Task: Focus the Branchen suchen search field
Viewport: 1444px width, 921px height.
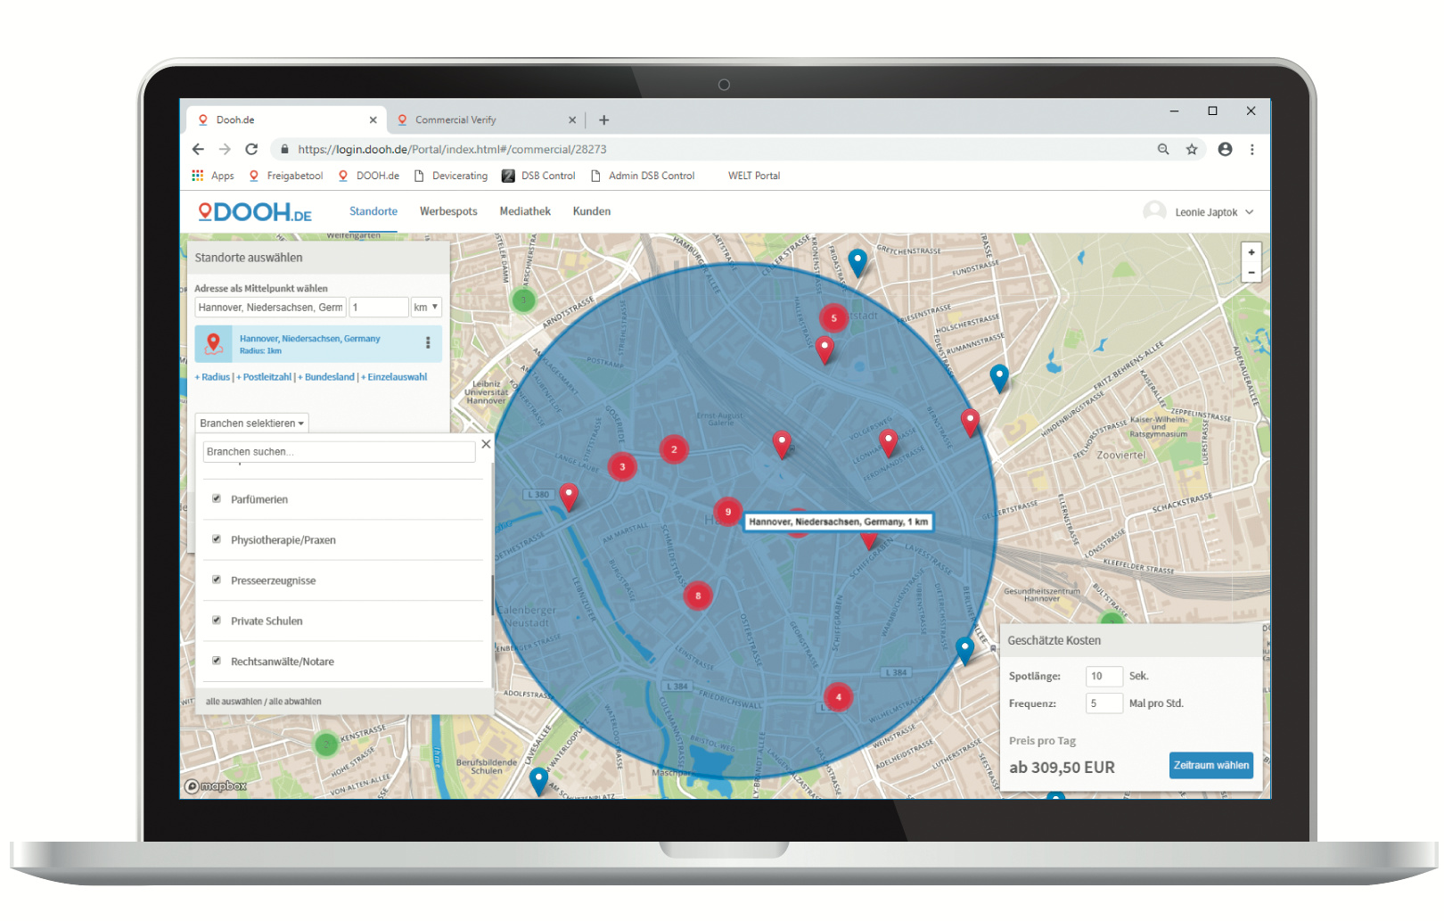Action: click(x=339, y=452)
